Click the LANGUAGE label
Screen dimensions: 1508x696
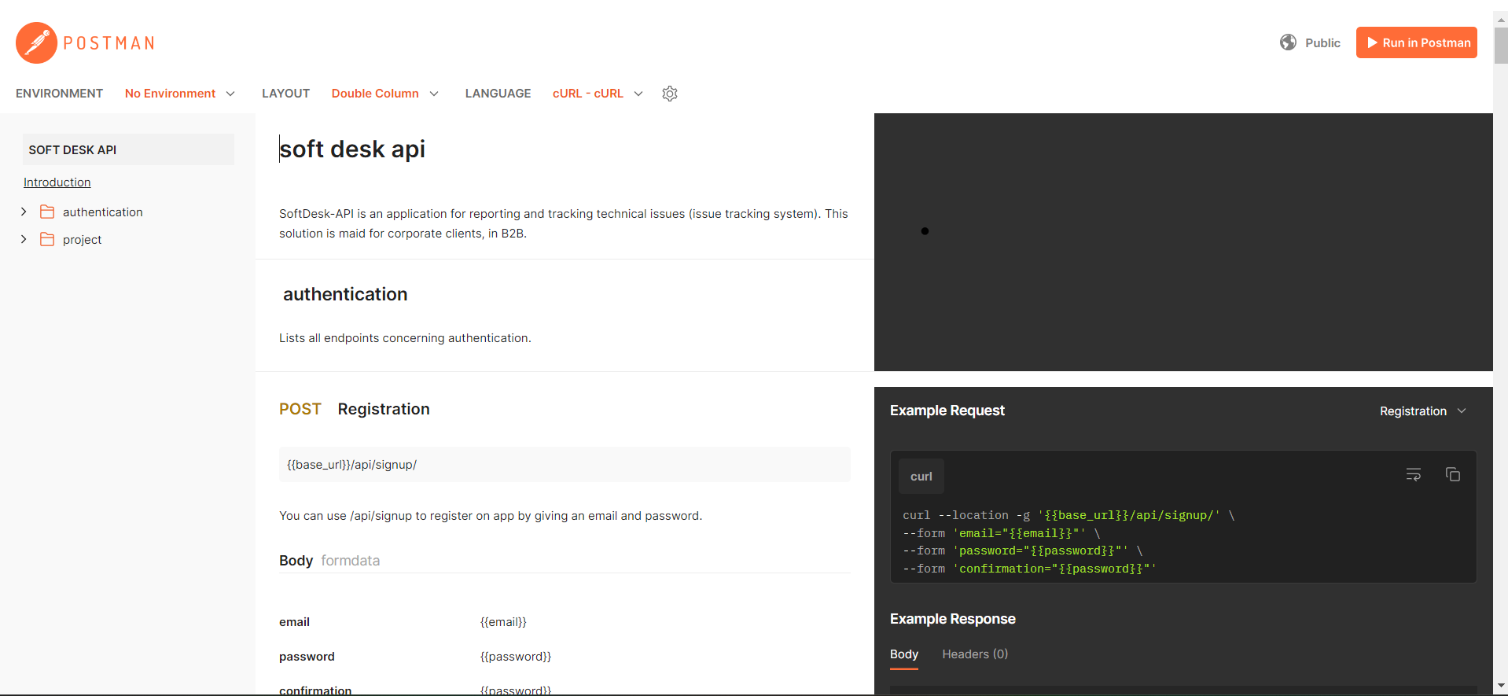pyautogui.click(x=498, y=94)
